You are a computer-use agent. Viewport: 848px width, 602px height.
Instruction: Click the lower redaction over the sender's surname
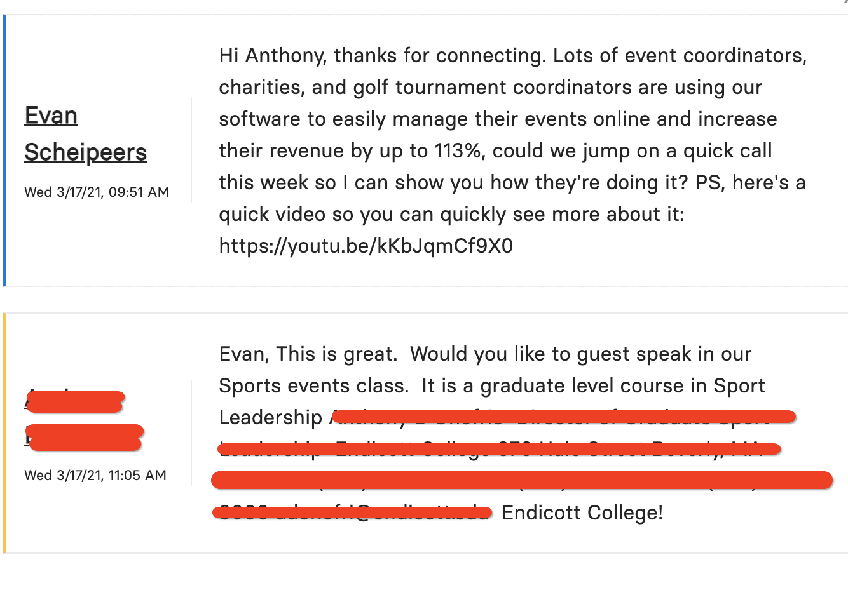[x=85, y=438]
